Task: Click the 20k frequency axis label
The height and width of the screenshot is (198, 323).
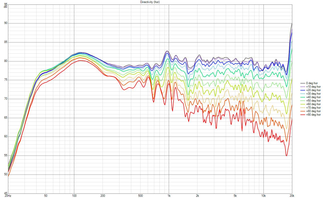Action: (291, 196)
